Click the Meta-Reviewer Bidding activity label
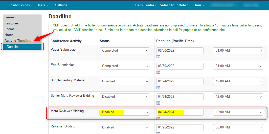The image size is (269, 134). (x=67, y=111)
